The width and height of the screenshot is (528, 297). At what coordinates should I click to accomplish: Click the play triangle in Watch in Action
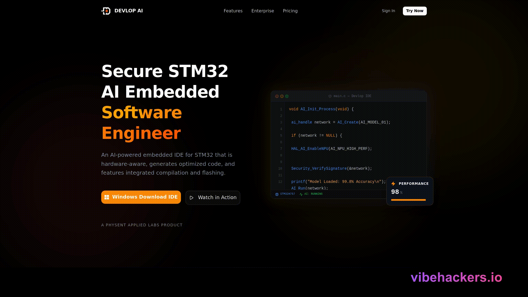pos(192,197)
